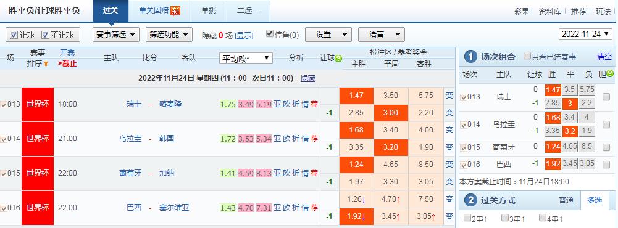618x228 pixels.
Task: Open 韩国 team link
Action: pos(167,139)
